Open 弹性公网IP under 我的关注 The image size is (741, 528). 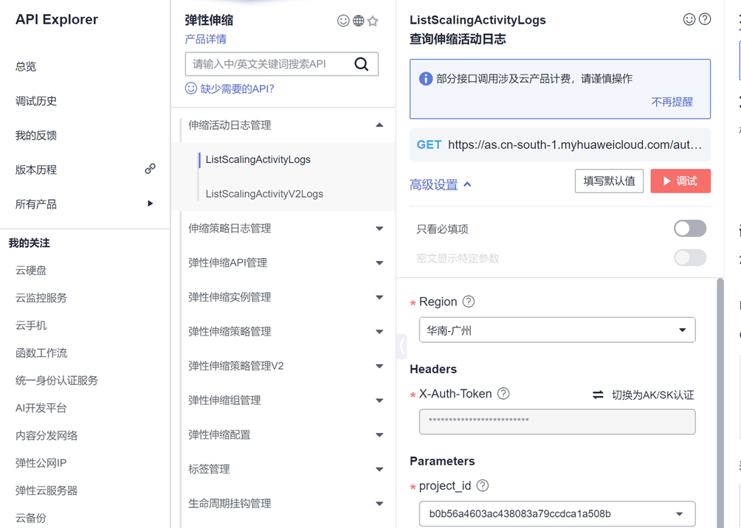coord(41,463)
